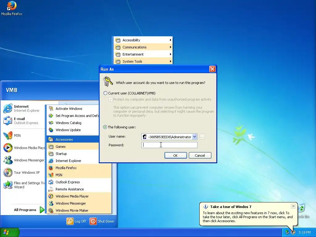Click the Remote Assistance icon
316x237 pixels.
click(x=51, y=189)
